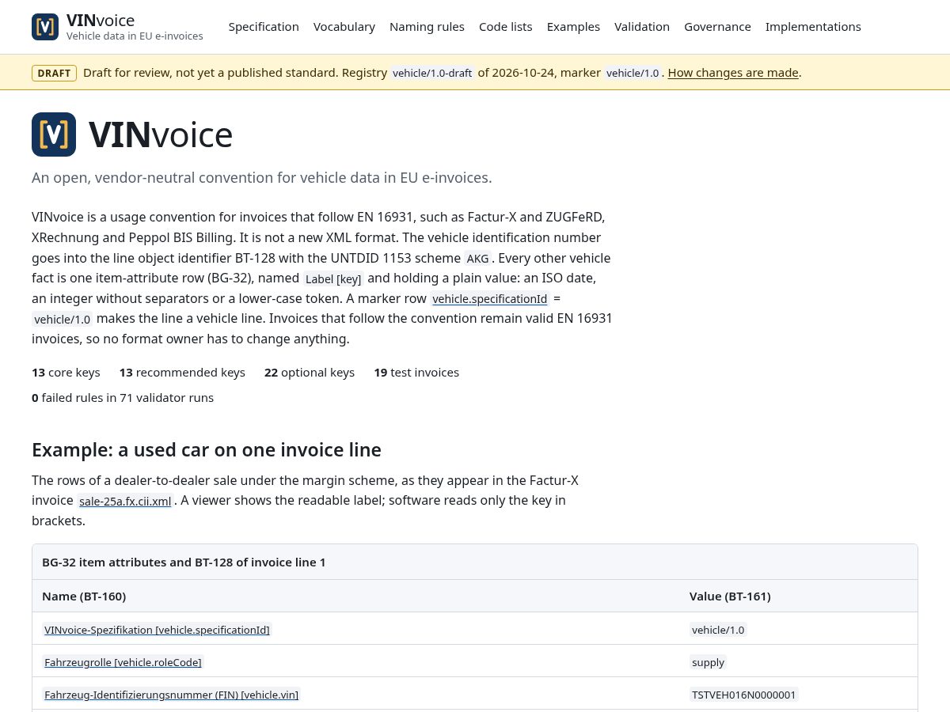This screenshot has width=950, height=712.
Task: Select the 'vehicle/1.0-draft' registry code
Action: point(432,73)
